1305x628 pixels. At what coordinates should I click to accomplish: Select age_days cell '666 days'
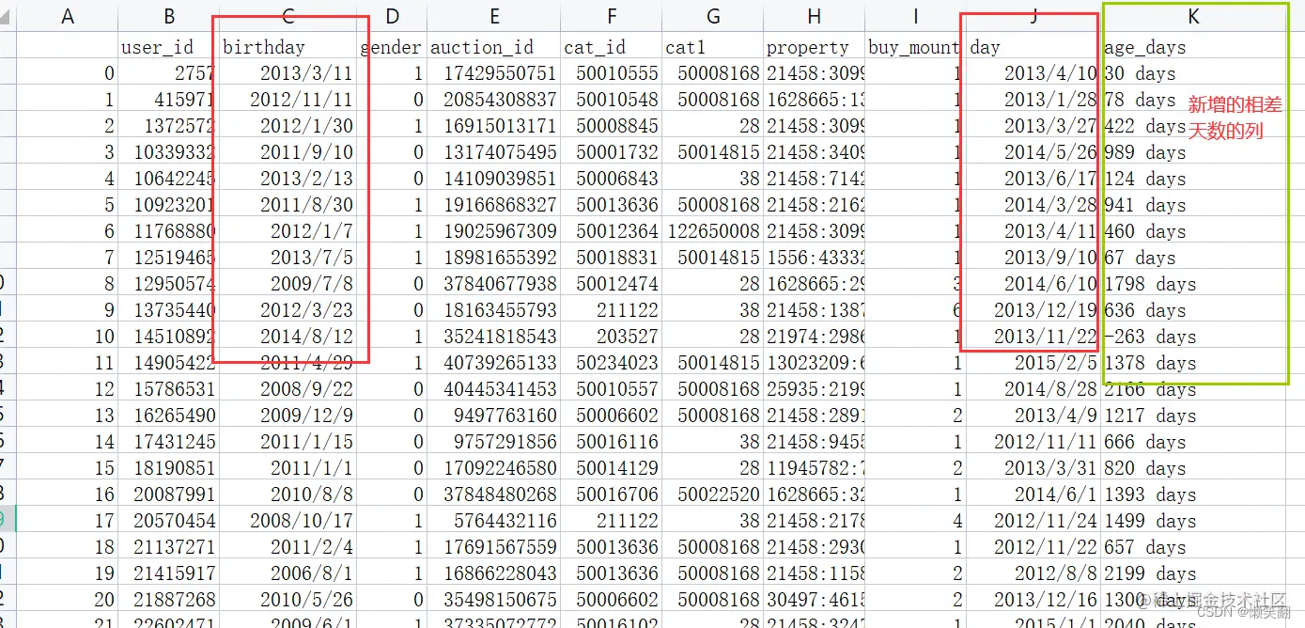[x=1193, y=442]
